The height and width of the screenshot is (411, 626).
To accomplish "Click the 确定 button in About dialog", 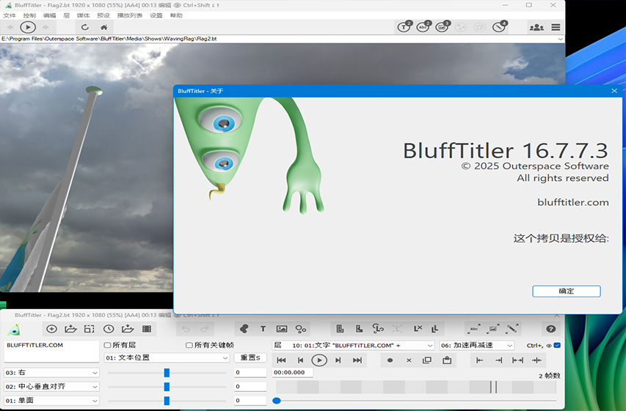I will [x=566, y=291].
